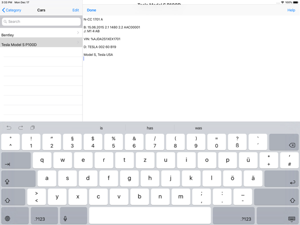Place cursor in 'D: TESLA 002 60 B19' line
This screenshot has height=225, width=300.
(100, 47)
